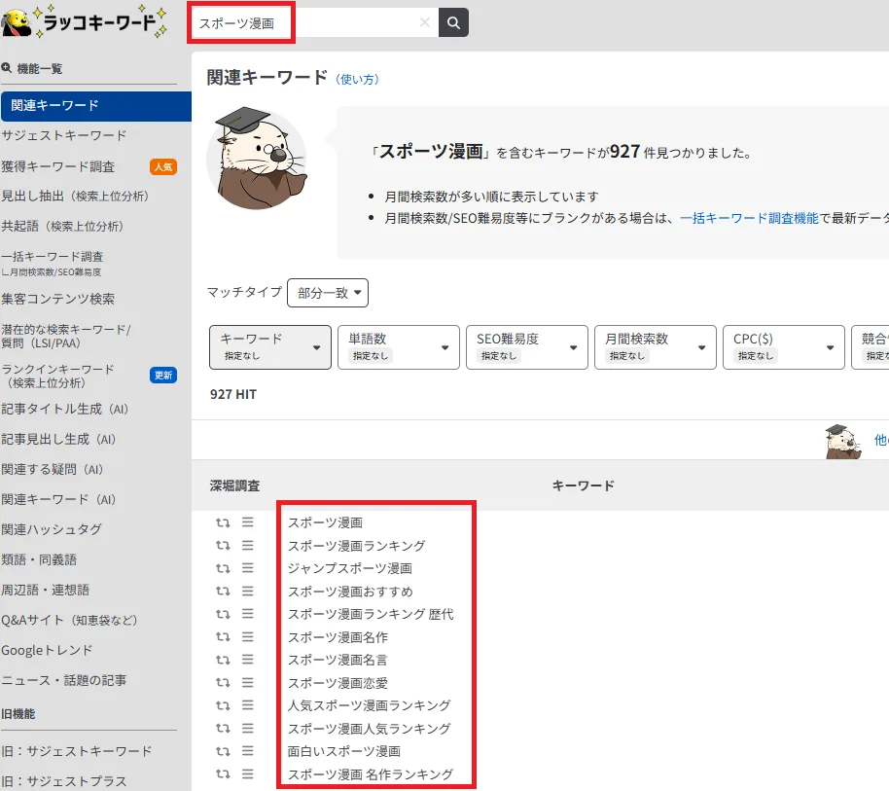Click the 深堀調査 column header

click(x=234, y=485)
